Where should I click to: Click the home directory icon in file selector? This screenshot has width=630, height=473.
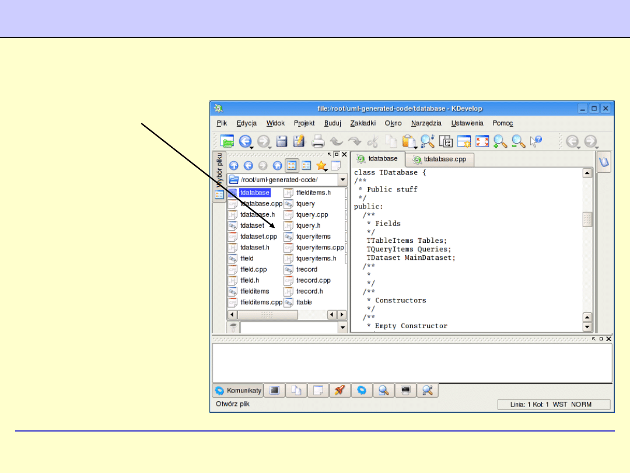point(277,165)
